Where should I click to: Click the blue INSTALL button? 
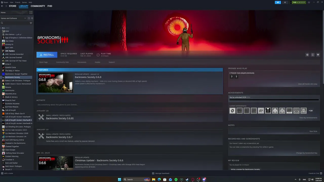47,55
